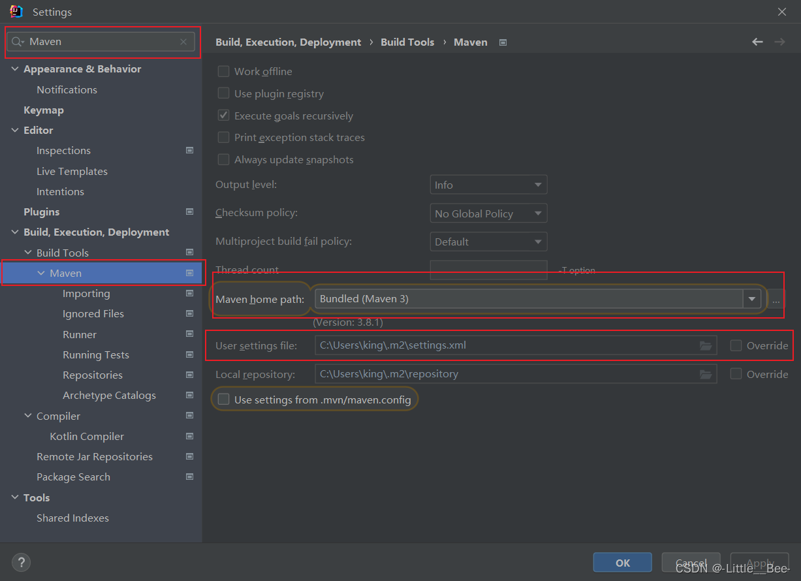Screen dimensions: 801x581
Task: Click project icon next to Running Tests
Action: 189,355
